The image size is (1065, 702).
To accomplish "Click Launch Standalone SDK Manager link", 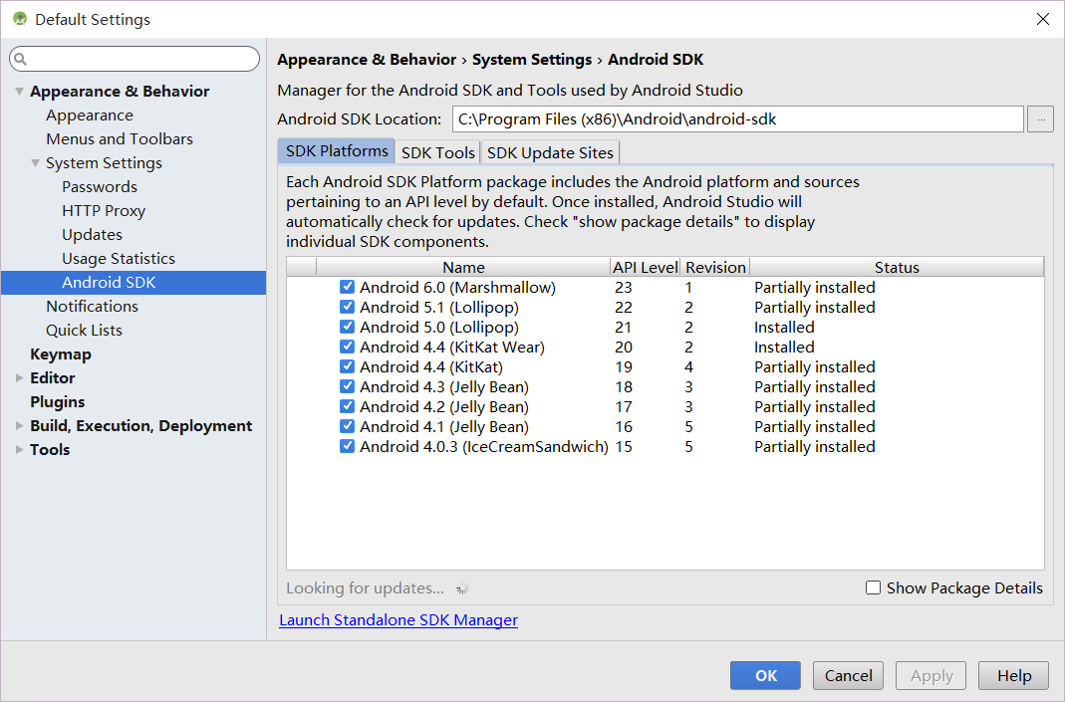I will point(399,620).
